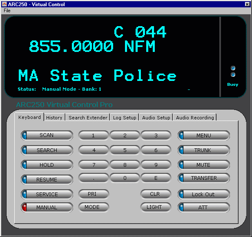Toggle the ATT attenuator button
252x237 pixels.
[x=204, y=207]
